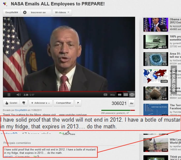This screenshot has height=160, width=181.
Task: Open the Obama 2012 video thumbnail
Action: (x=156, y=25)
